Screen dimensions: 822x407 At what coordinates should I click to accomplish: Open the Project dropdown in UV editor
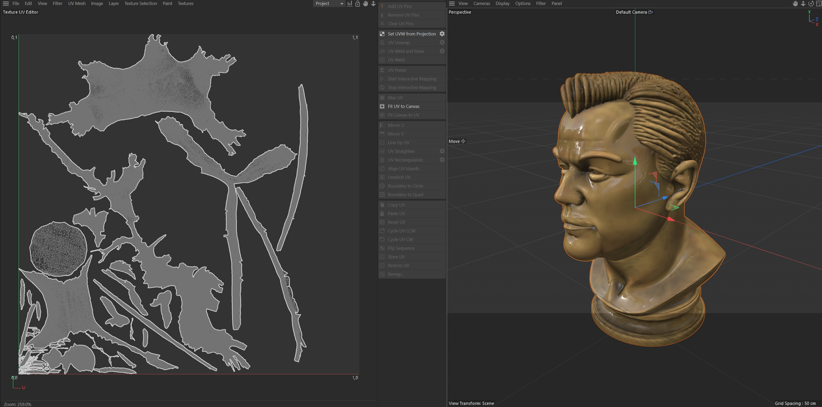[329, 3]
